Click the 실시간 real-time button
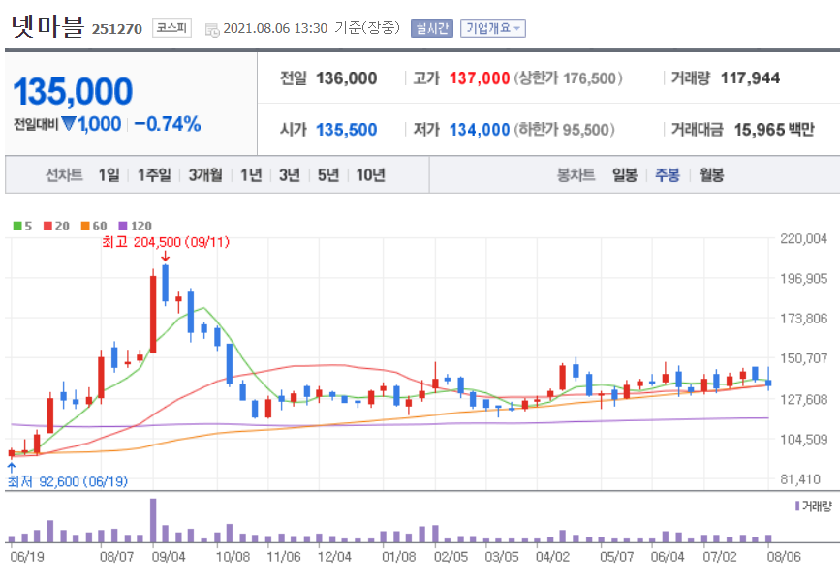This screenshot has width=840, height=583. coord(432,28)
